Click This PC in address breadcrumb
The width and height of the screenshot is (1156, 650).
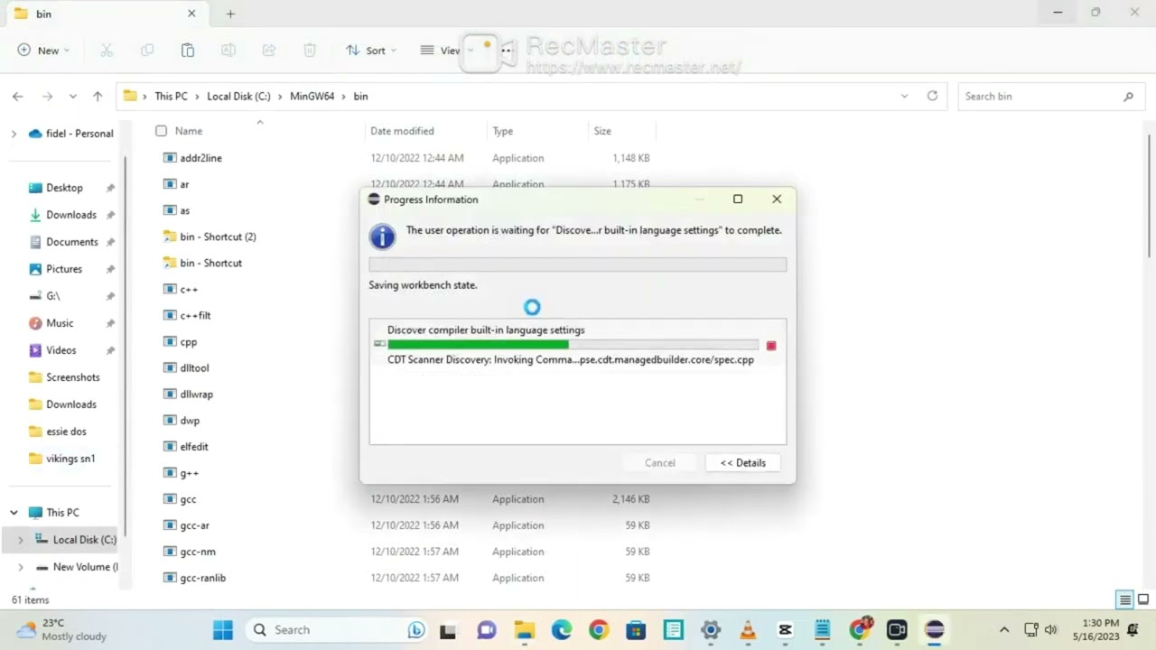click(171, 96)
